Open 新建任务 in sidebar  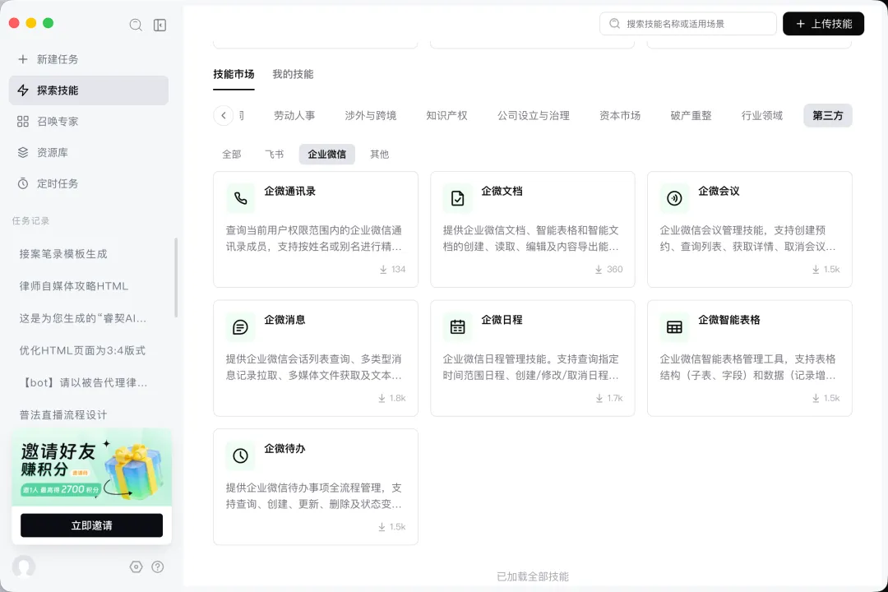tap(89, 59)
